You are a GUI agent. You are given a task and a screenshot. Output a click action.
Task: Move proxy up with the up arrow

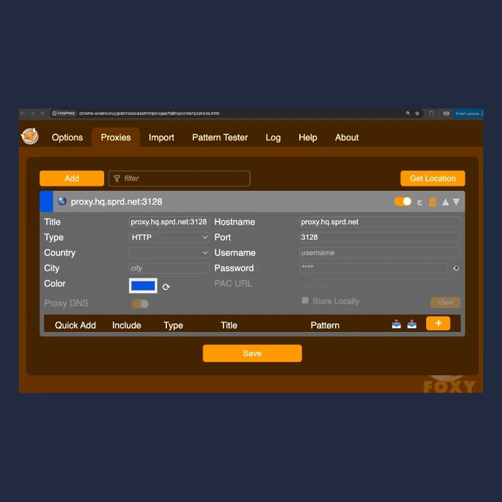(x=446, y=202)
